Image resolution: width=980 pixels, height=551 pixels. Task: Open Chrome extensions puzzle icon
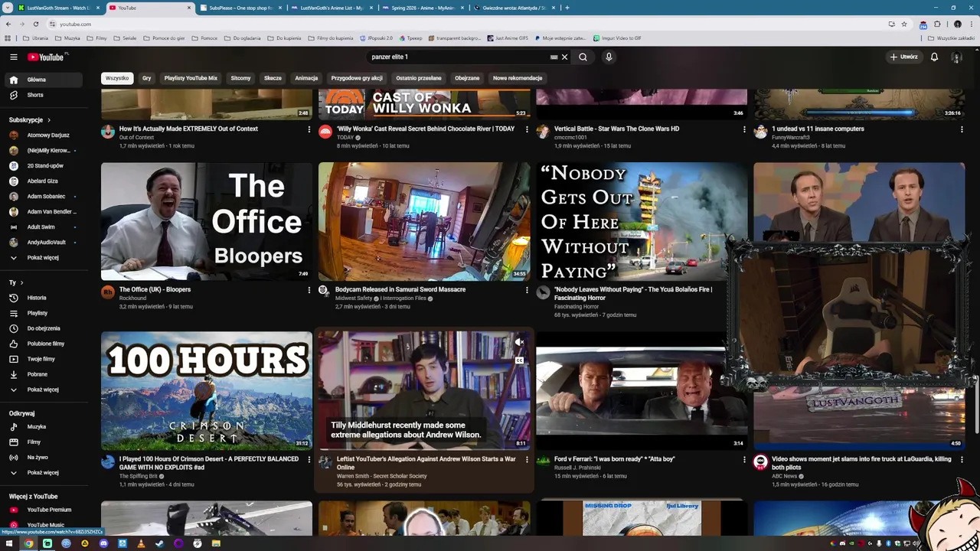coord(937,24)
